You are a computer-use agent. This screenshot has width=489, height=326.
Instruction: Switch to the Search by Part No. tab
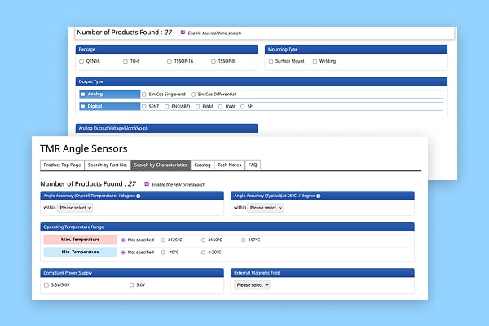coord(107,165)
